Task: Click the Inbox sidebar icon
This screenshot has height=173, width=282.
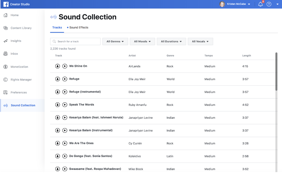Action: [x=6, y=54]
